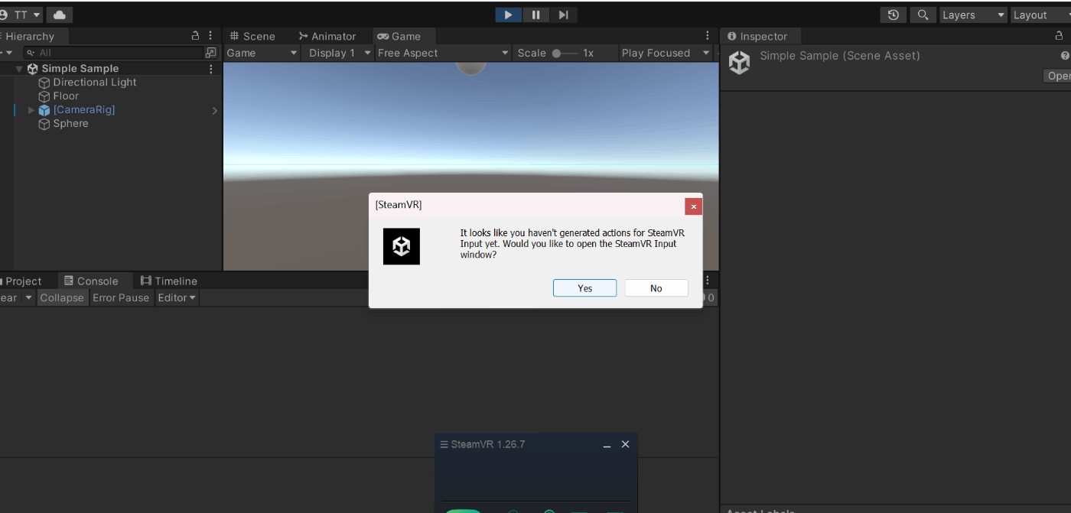Open the Play Focused dropdown
This screenshot has height=513, width=1071.
click(666, 53)
